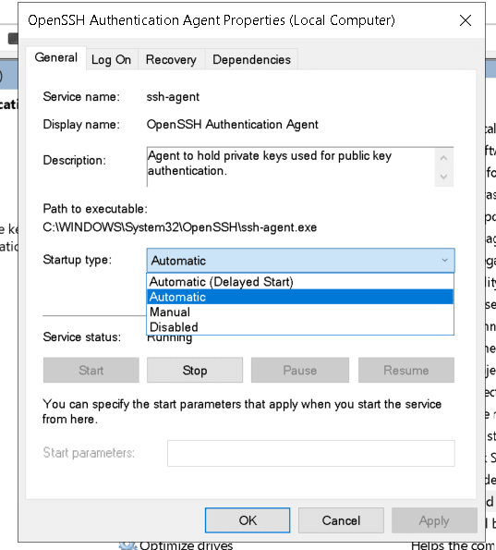Screen dimensions: 496x550
Task: Click description scrollbar up arrow
Action: pyautogui.click(x=443, y=158)
